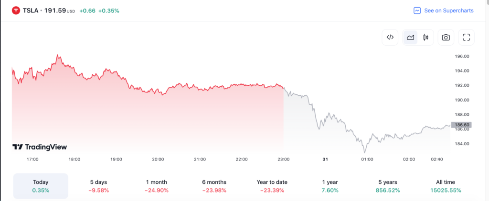Select Year to date range
This screenshot has width=489, height=201.
pos(271,186)
